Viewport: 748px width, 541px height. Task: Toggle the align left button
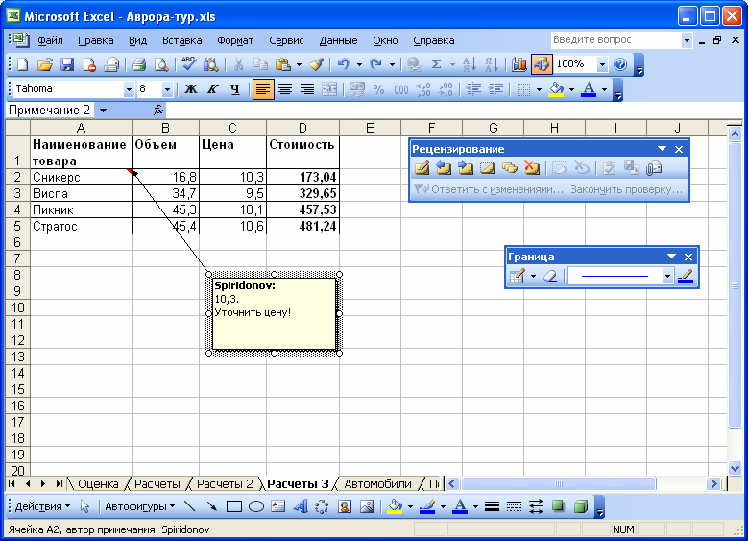click(x=263, y=89)
